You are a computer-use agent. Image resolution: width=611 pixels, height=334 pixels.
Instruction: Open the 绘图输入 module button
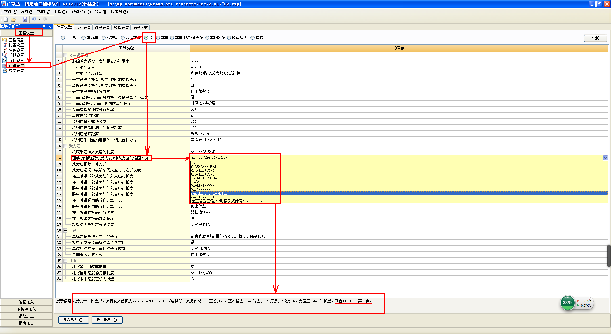coord(26,302)
